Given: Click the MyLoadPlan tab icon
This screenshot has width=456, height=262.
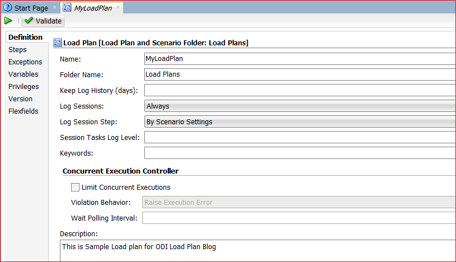Looking at the screenshot, I should [x=67, y=8].
